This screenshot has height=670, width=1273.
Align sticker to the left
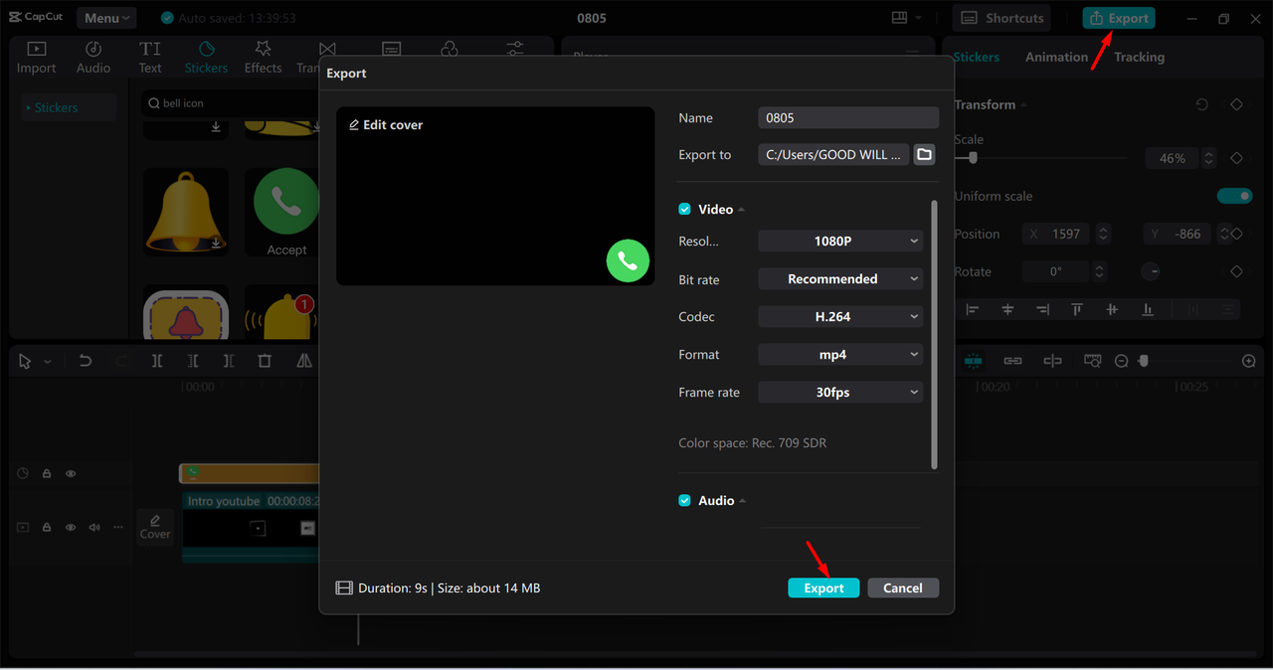coord(973,310)
